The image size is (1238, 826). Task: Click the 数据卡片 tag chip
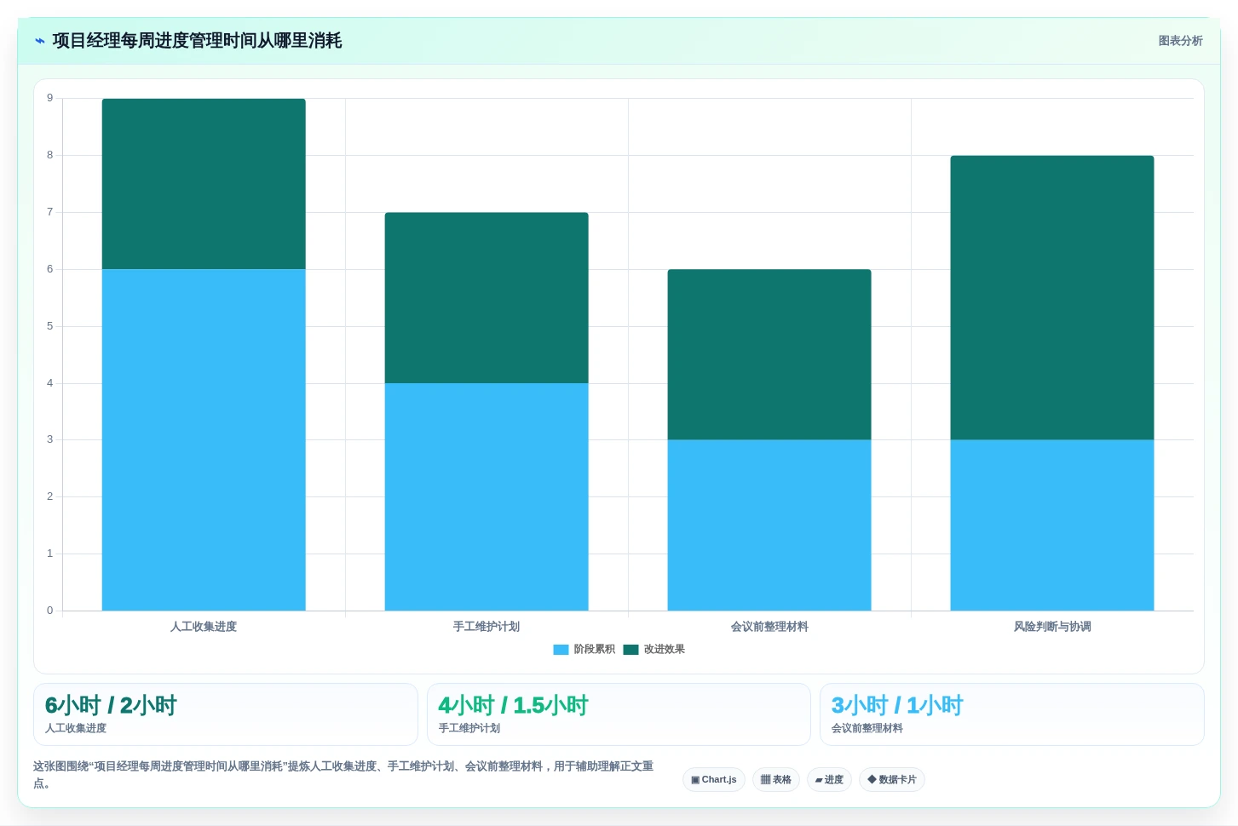892,779
